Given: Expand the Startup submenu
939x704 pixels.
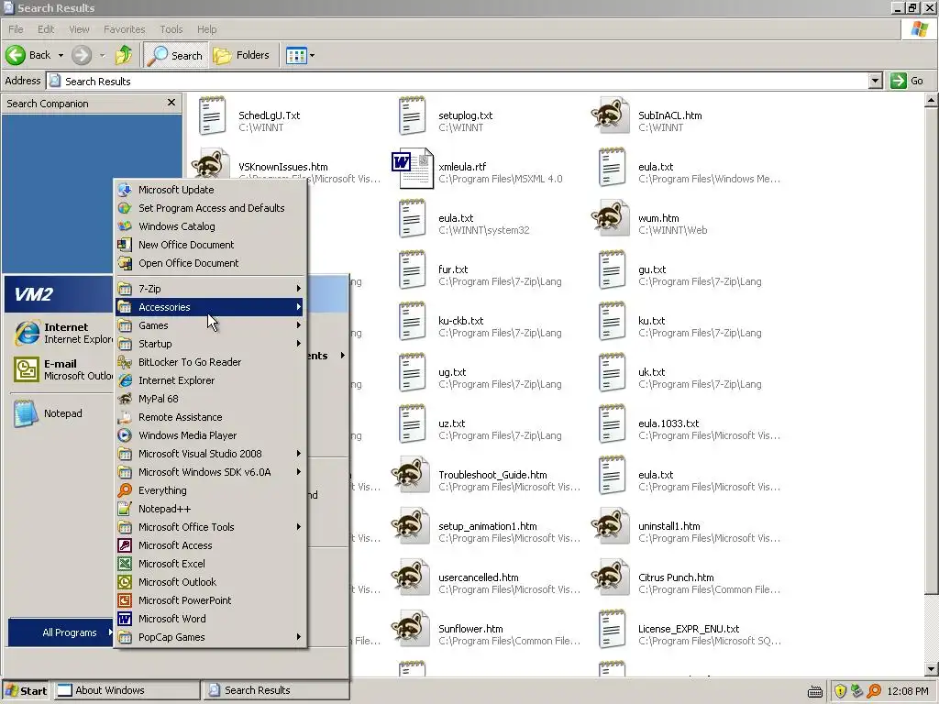Looking at the screenshot, I should pos(210,344).
